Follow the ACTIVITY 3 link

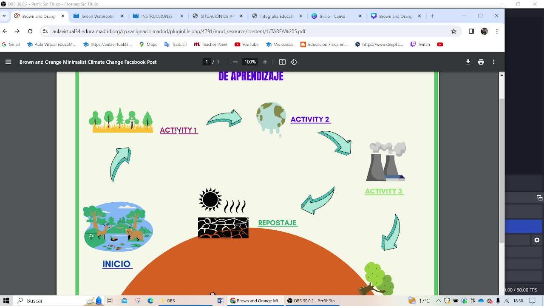click(384, 191)
